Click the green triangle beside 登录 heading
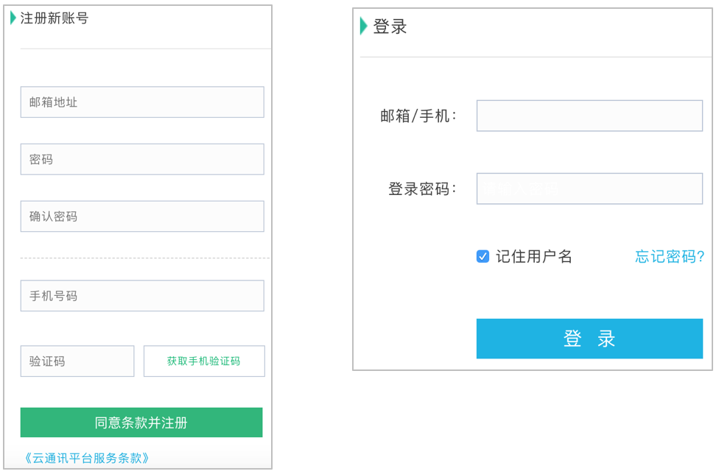 point(363,26)
